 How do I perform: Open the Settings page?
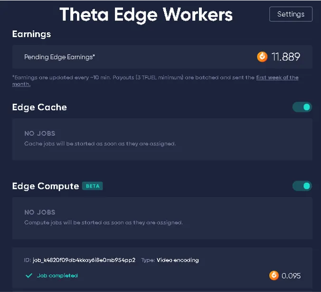pos(291,14)
